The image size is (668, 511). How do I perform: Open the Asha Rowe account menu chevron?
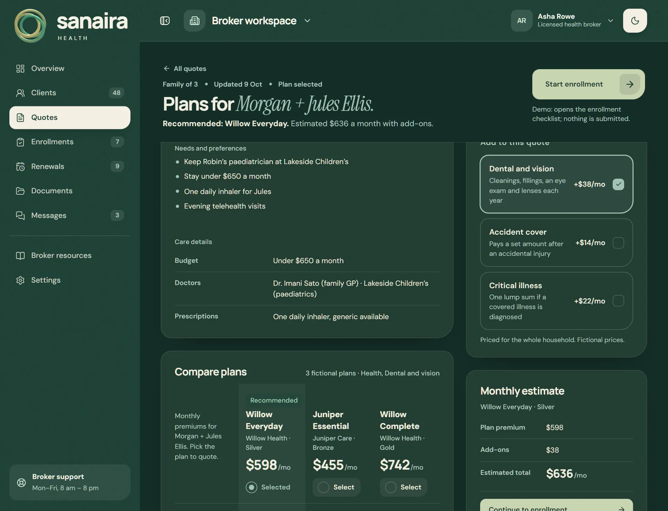tap(611, 21)
